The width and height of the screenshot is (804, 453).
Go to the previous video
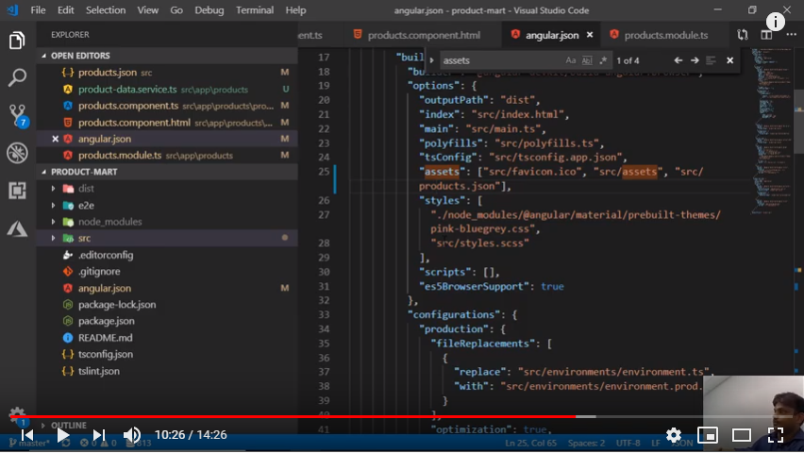[x=27, y=435]
